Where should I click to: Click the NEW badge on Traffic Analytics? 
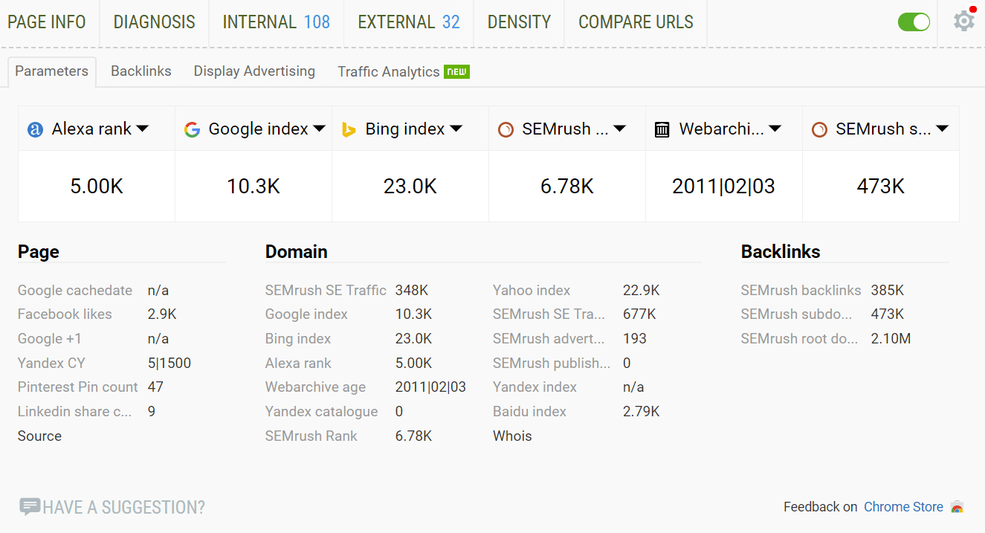click(x=459, y=71)
